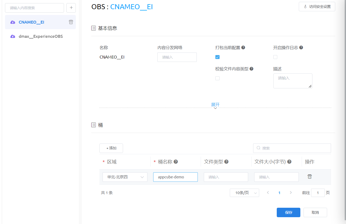Click the 桶 section list icon
The image size is (346, 224).
pos(93,125)
